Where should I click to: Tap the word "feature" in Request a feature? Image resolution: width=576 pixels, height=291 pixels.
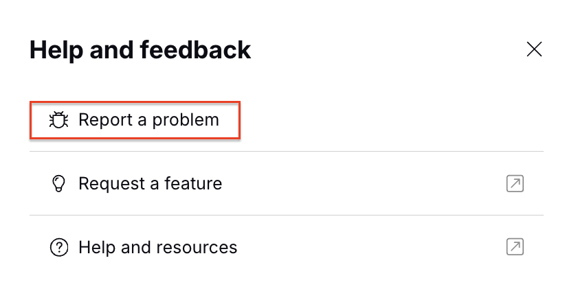click(x=194, y=184)
